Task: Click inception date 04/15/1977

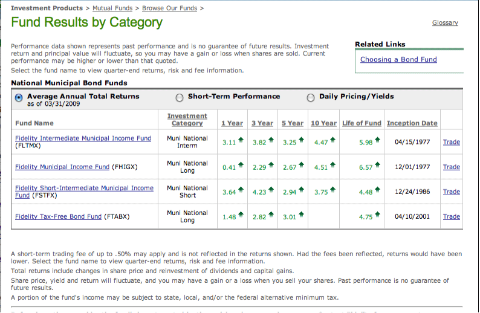Action: [x=412, y=142]
